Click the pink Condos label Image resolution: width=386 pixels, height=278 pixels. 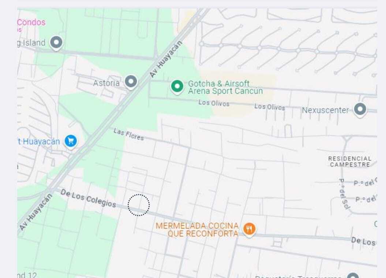[31, 22]
